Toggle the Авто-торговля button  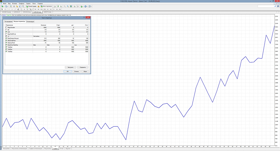pos(46,6)
